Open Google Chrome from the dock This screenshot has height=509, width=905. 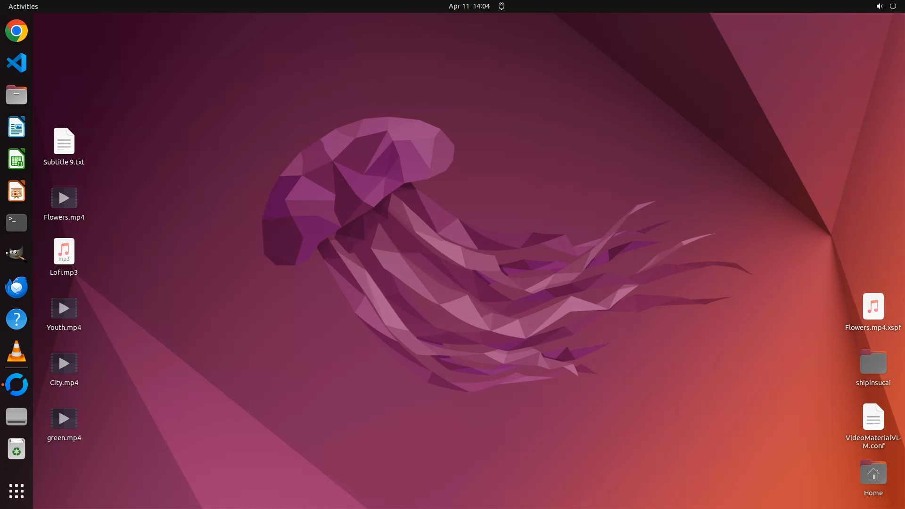click(16, 31)
